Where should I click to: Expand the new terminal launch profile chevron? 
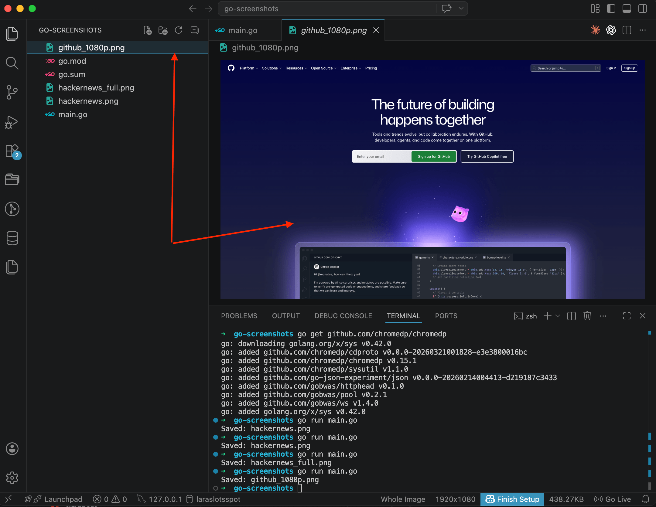tap(557, 316)
